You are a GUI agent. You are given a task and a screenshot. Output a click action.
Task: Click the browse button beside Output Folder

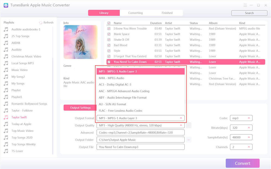189,140
